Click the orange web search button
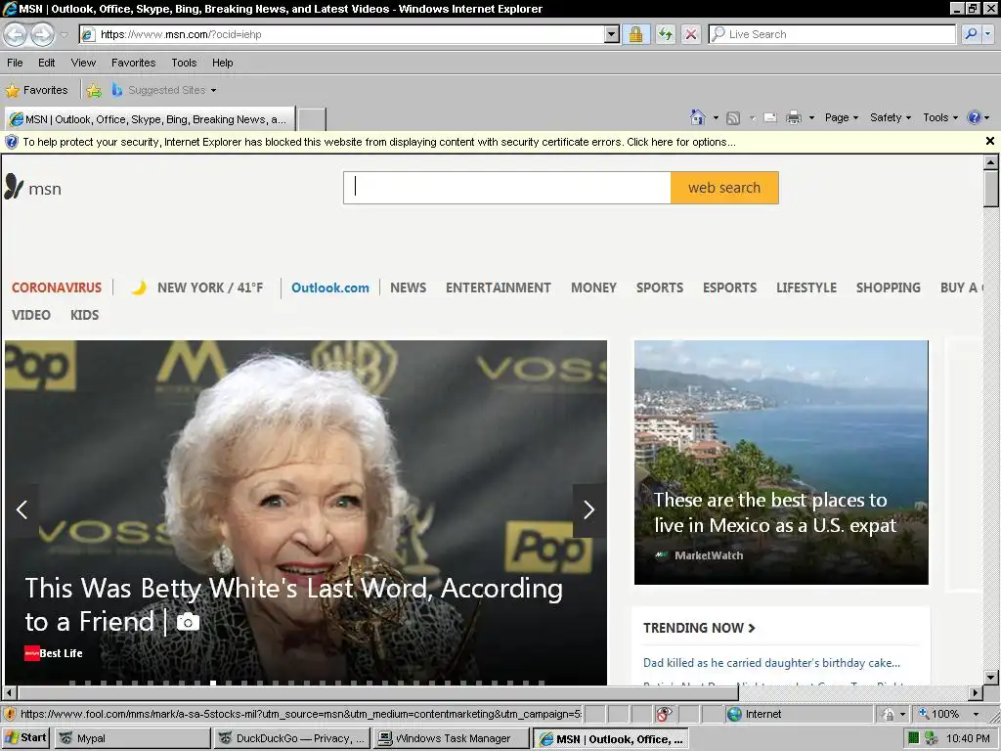The height and width of the screenshot is (751, 1001). 724,188
